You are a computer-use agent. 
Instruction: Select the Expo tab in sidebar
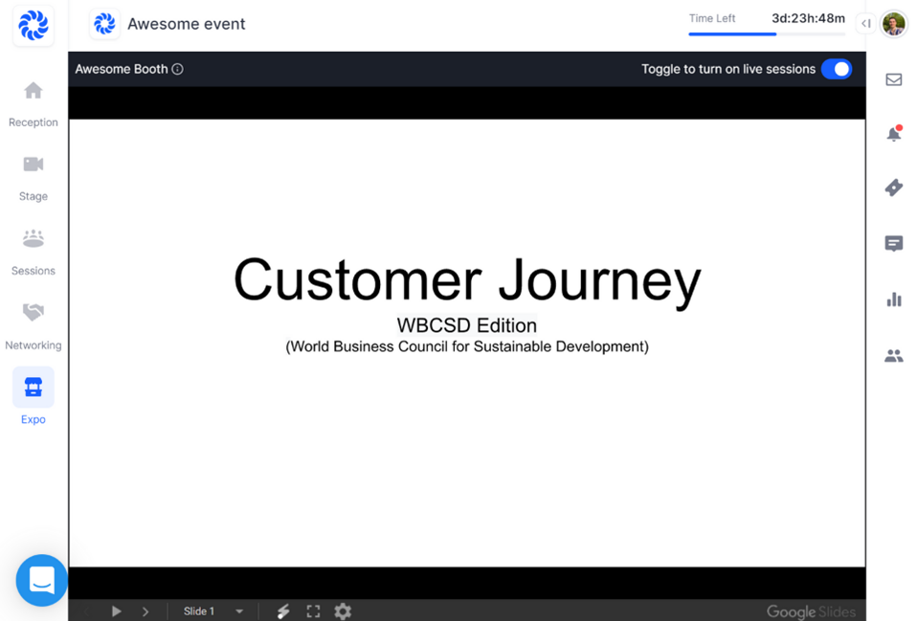34,396
